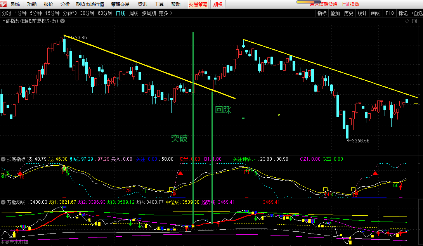Select the 周线 weekly period tab

tap(134, 13)
